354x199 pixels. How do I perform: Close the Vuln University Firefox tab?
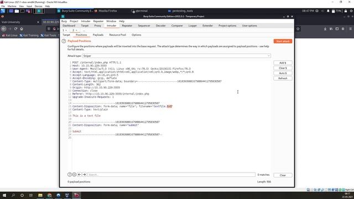tap(38, 22)
